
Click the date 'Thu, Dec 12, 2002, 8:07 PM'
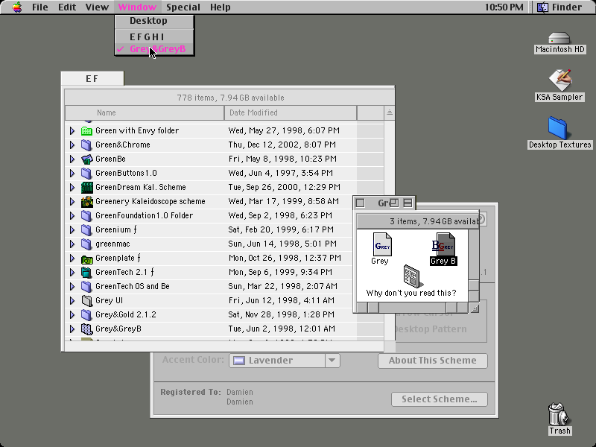click(x=282, y=145)
